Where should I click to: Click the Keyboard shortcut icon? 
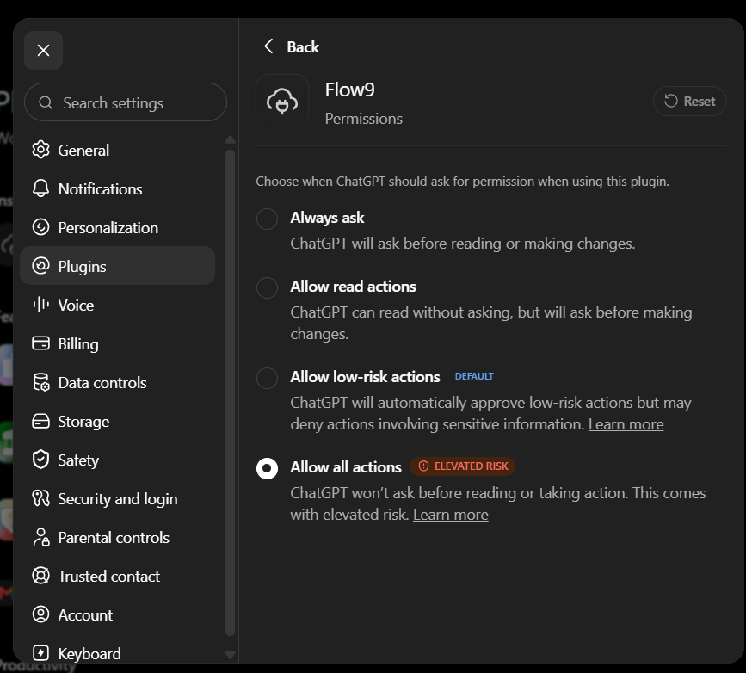41,653
